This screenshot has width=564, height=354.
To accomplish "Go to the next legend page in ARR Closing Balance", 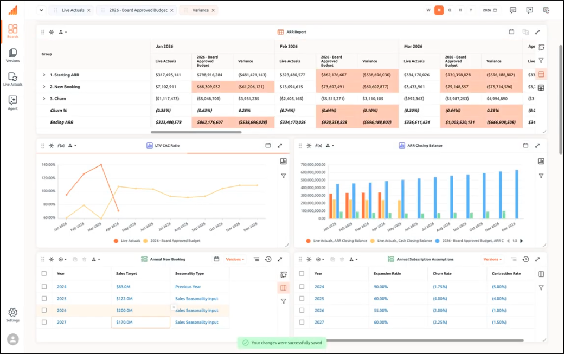I will tap(522, 241).
